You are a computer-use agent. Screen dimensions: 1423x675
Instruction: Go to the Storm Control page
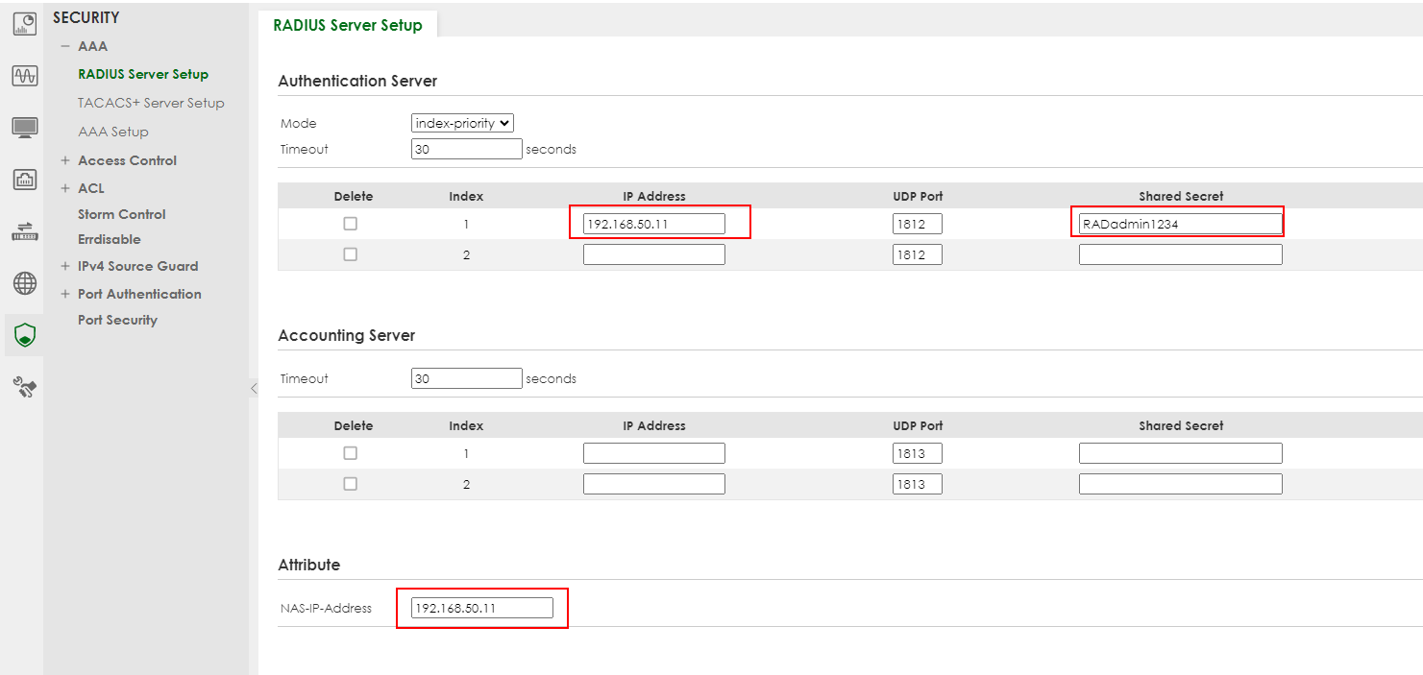point(121,214)
